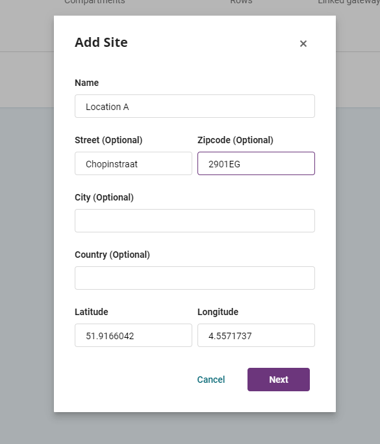Click the Country (Optional) label
380x444 pixels.
point(112,255)
